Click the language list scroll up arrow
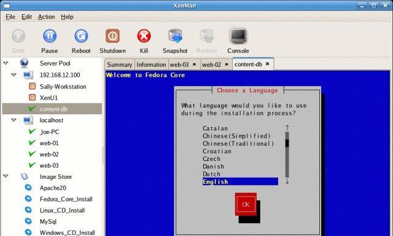The height and width of the screenshot is (236, 393). point(287,128)
